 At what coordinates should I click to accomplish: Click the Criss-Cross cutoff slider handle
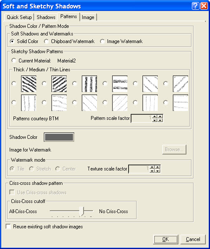click(81, 211)
